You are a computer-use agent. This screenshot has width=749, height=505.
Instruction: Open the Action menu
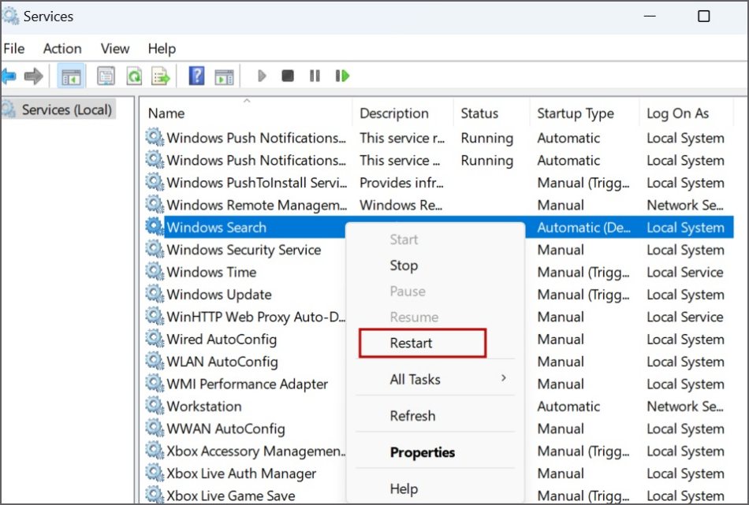click(62, 49)
